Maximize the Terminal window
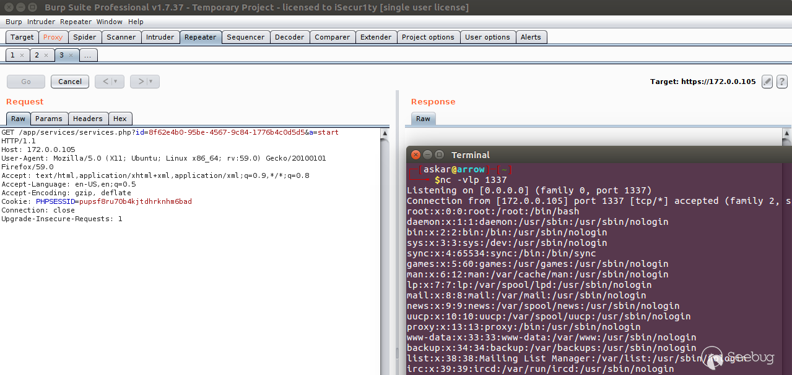 pyautogui.click(x=440, y=154)
